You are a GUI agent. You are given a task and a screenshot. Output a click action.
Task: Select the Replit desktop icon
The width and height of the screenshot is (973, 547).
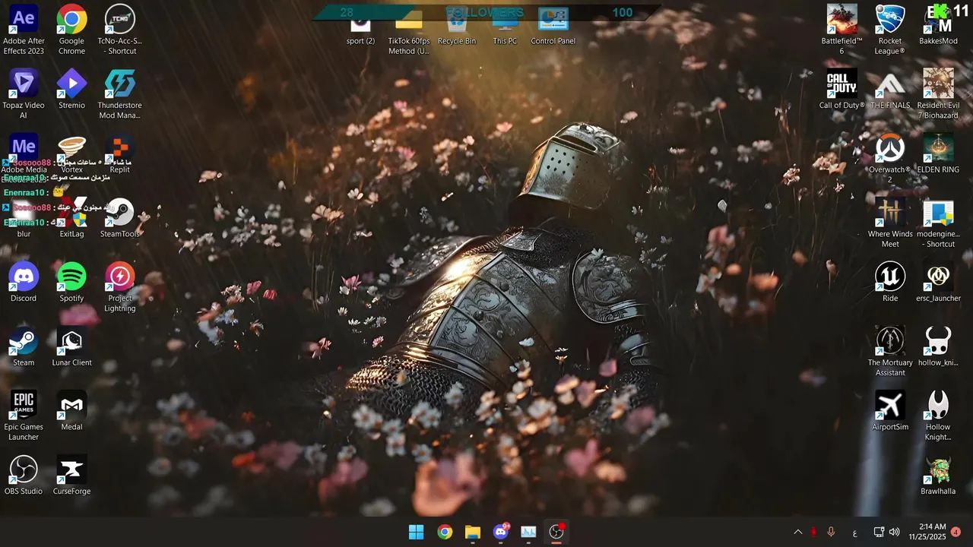(x=119, y=155)
